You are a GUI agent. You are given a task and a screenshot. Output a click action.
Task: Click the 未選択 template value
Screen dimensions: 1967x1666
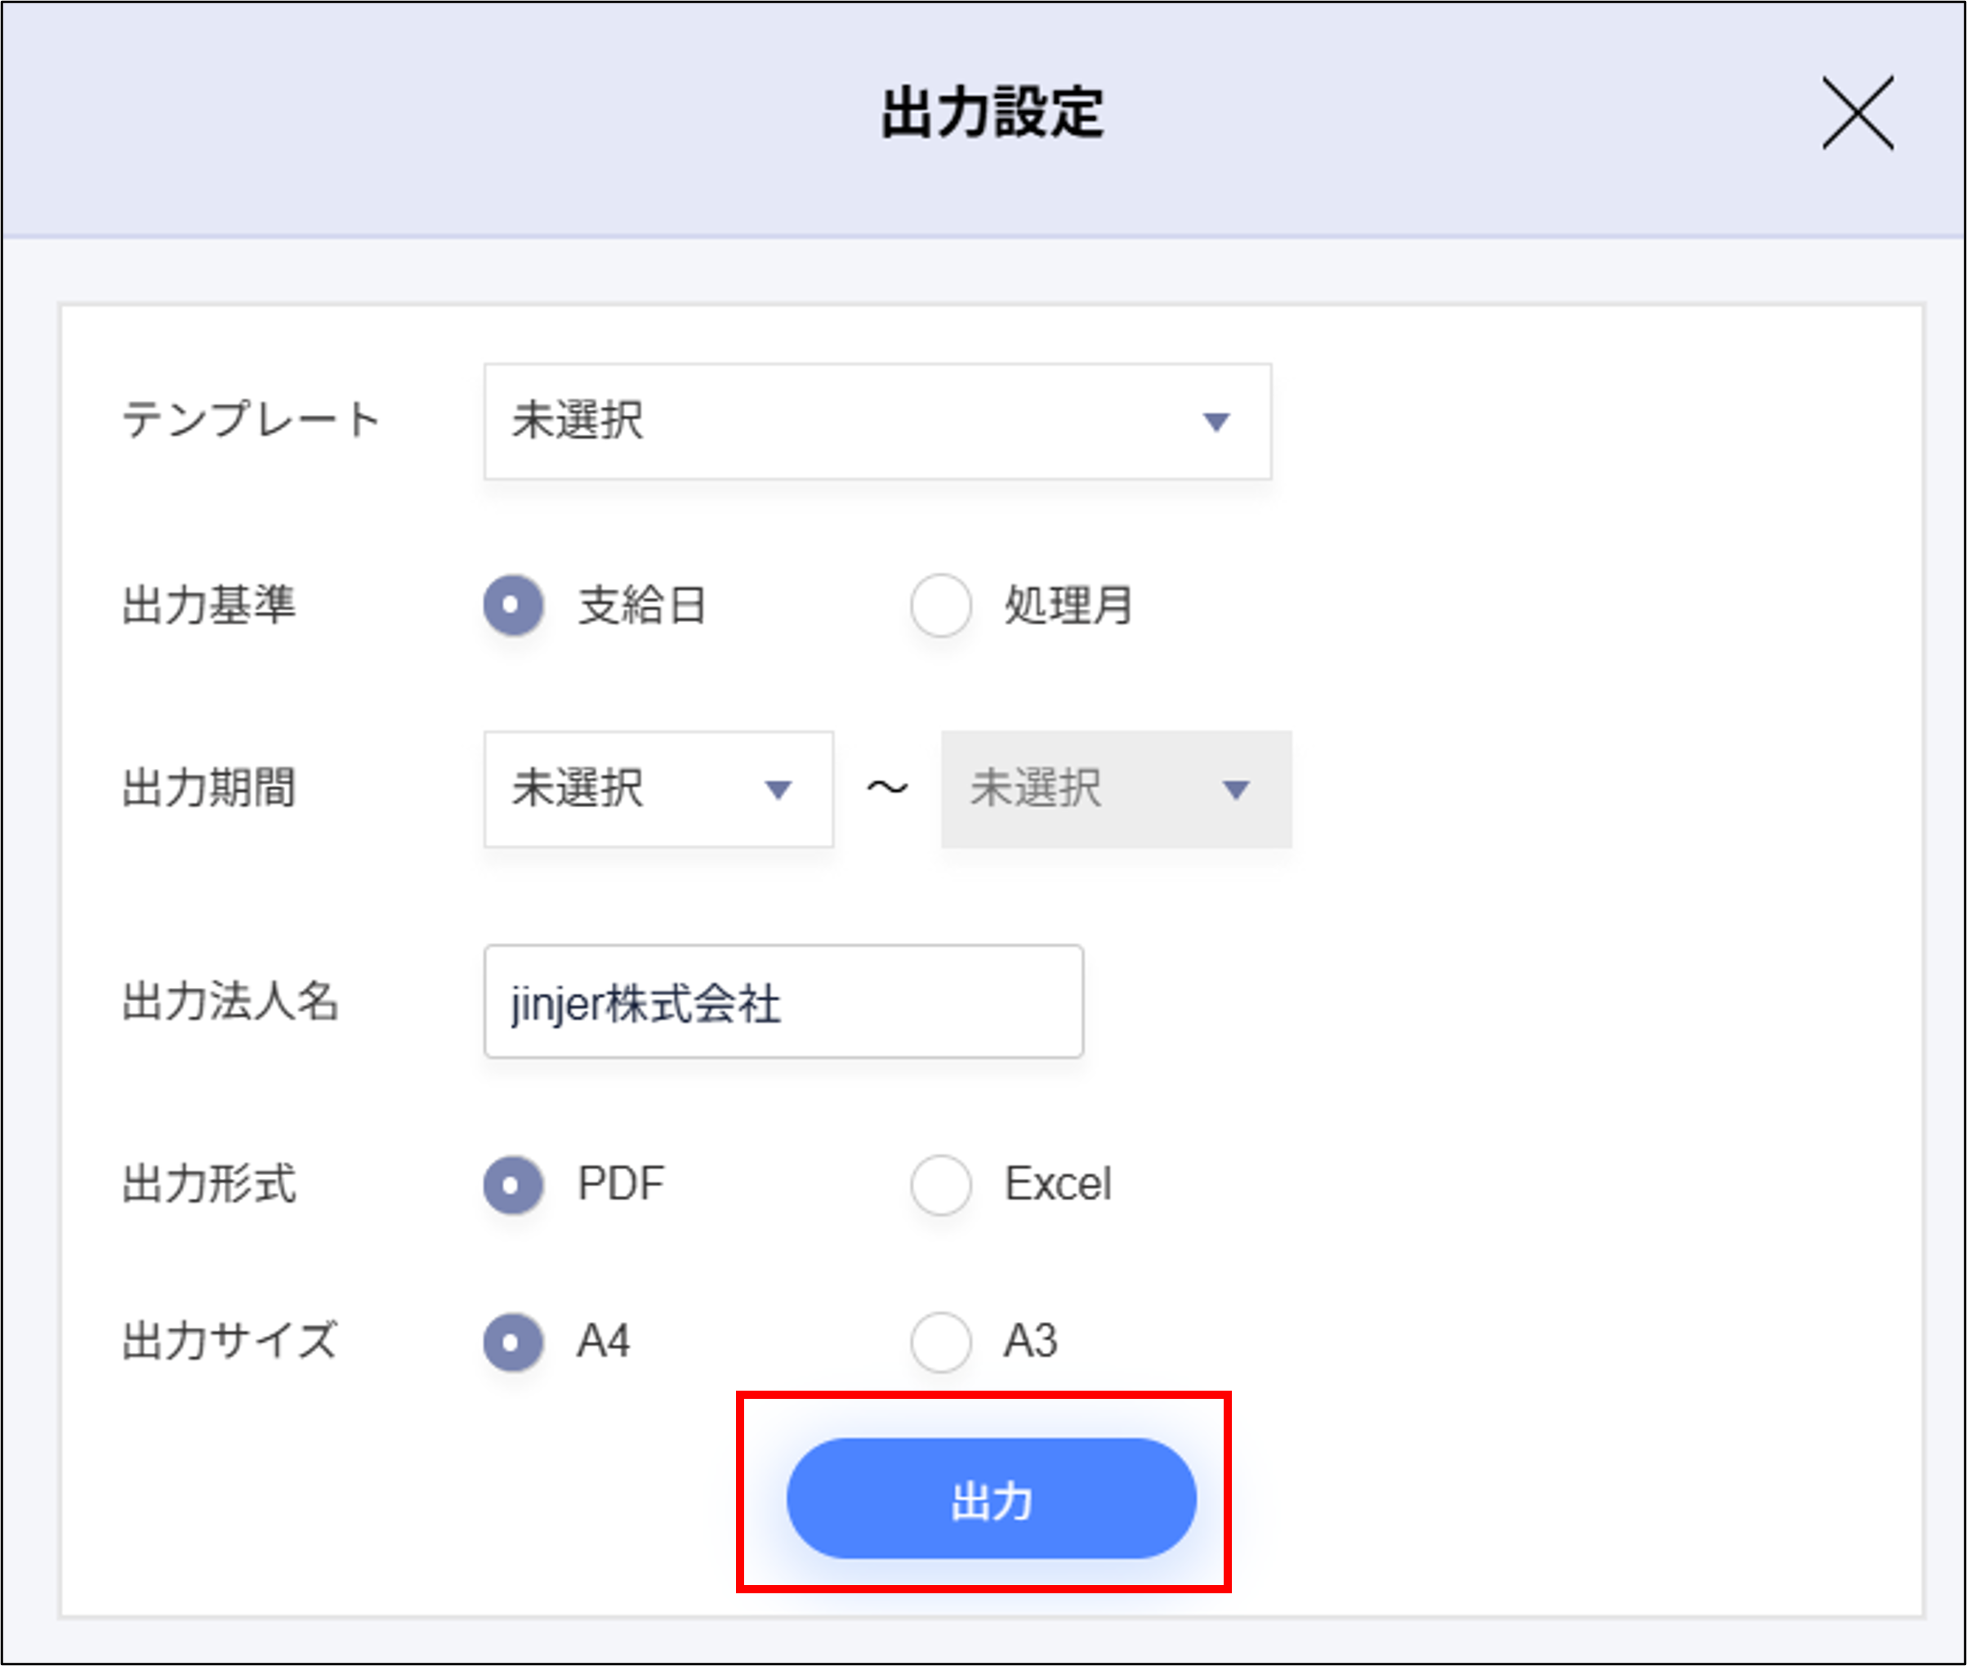point(577,422)
